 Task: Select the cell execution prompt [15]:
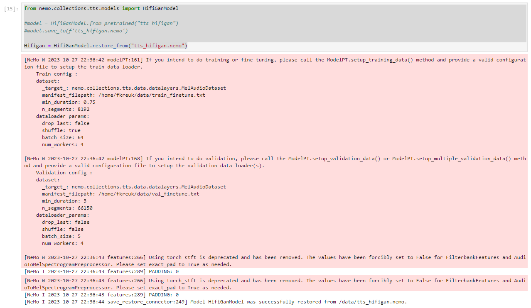click(x=11, y=8)
